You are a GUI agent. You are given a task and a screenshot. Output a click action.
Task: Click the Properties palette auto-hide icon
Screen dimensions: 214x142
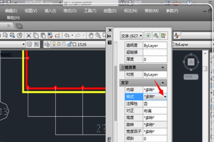click(x=109, y=36)
